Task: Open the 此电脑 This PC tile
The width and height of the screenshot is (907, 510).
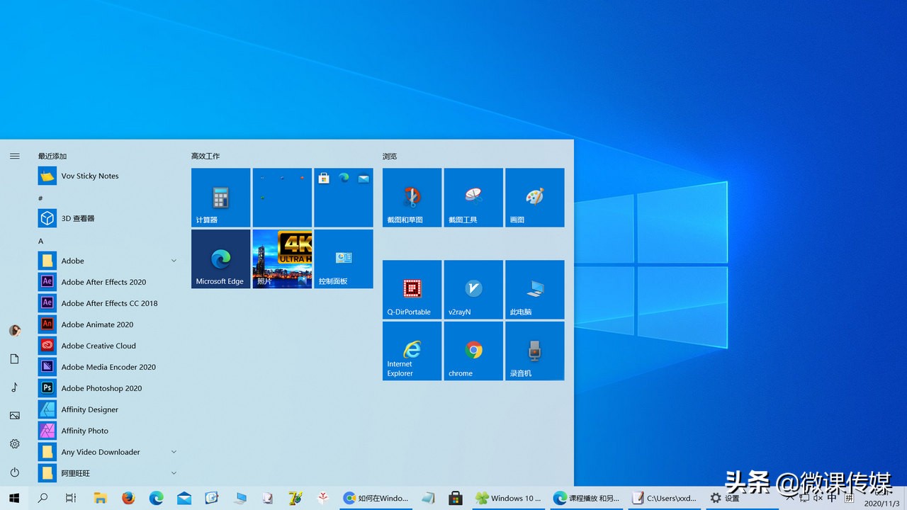Action: [x=534, y=289]
